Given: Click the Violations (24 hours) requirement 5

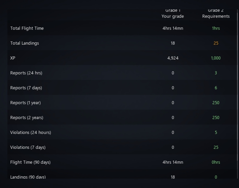Looking at the screenshot, I should click(x=216, y=132).
